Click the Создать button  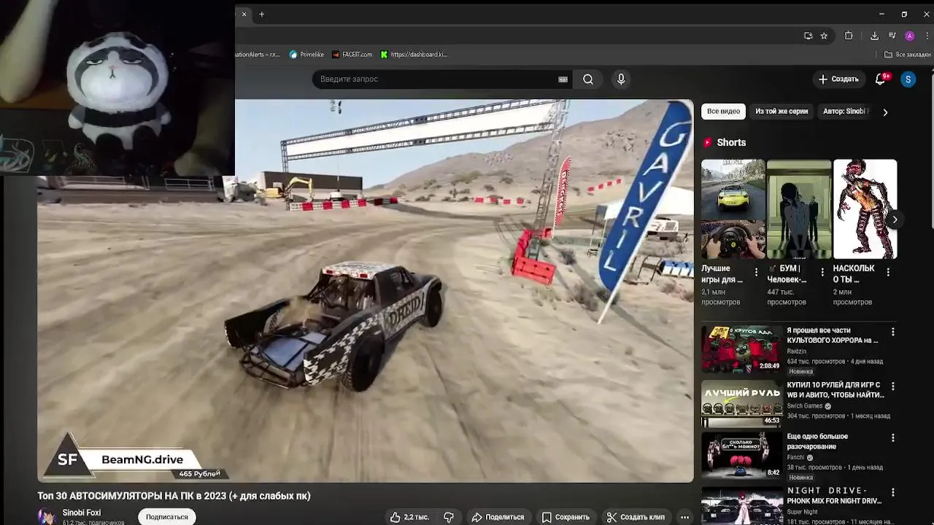[x=838, y=79]
